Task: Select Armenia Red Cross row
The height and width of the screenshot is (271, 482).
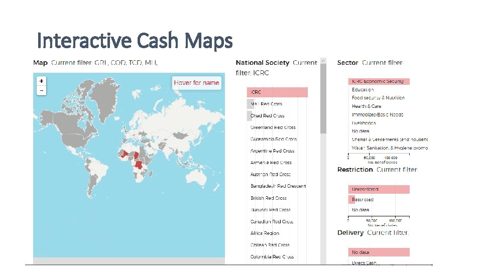Action: click(271, 163)
